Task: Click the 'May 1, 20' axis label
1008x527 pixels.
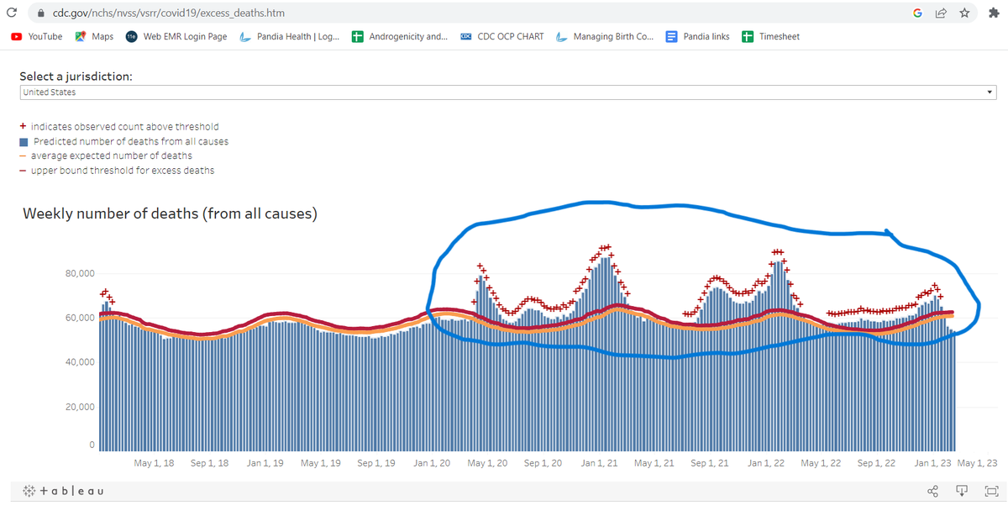Action: coord(487,463)
